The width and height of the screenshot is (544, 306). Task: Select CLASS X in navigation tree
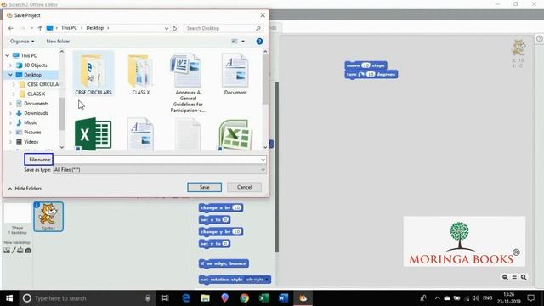[36, 94]
